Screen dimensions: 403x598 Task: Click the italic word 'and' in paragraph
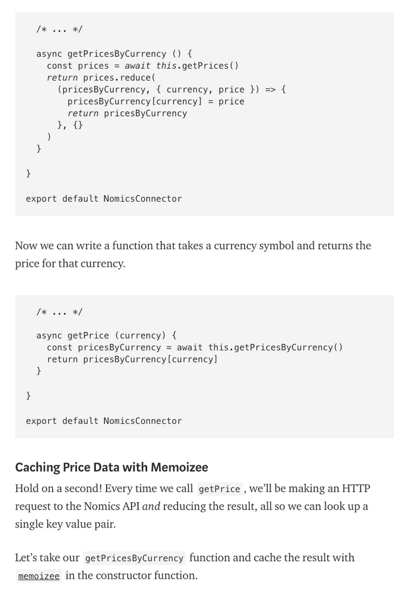pyautogui.click(x=151, y=507)
